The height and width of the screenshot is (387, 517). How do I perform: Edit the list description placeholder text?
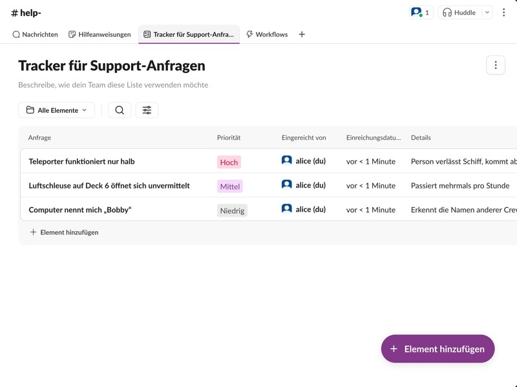[113, 84]
